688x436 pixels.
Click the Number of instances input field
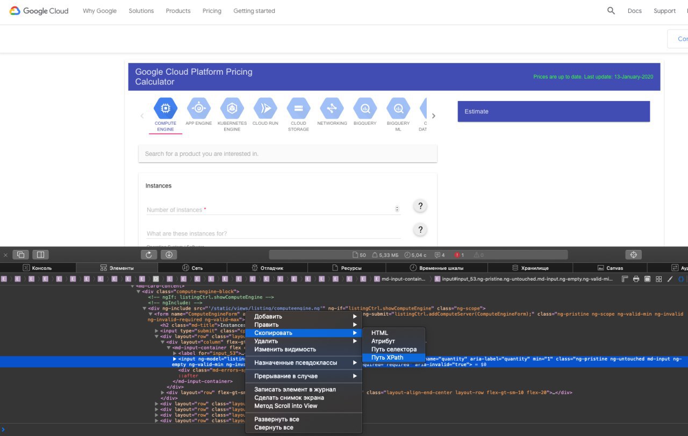coord(274,209)
